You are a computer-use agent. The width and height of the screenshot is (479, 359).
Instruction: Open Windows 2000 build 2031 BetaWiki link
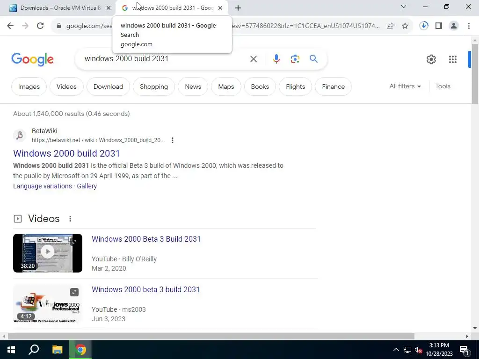point(66,153)
